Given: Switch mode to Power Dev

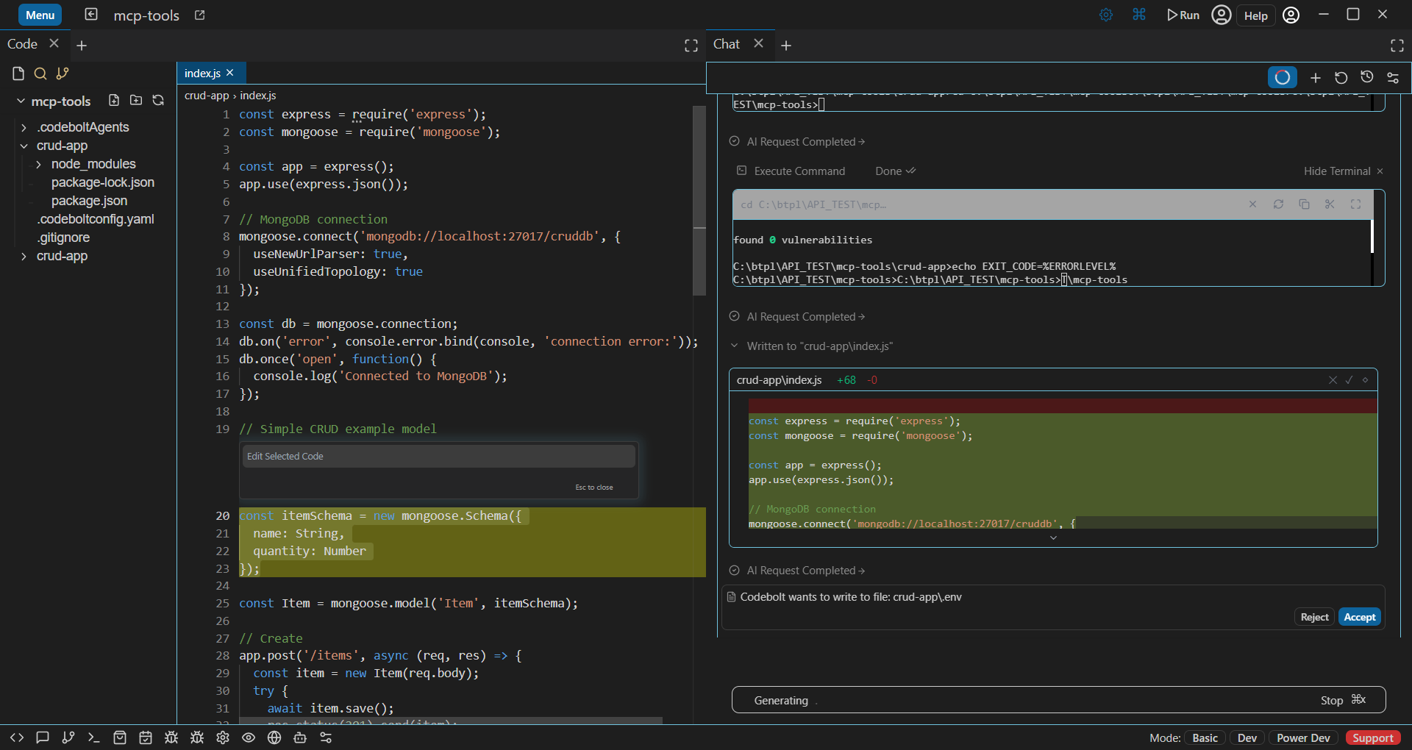Looking at the screenshot, I should [1303, 737].
